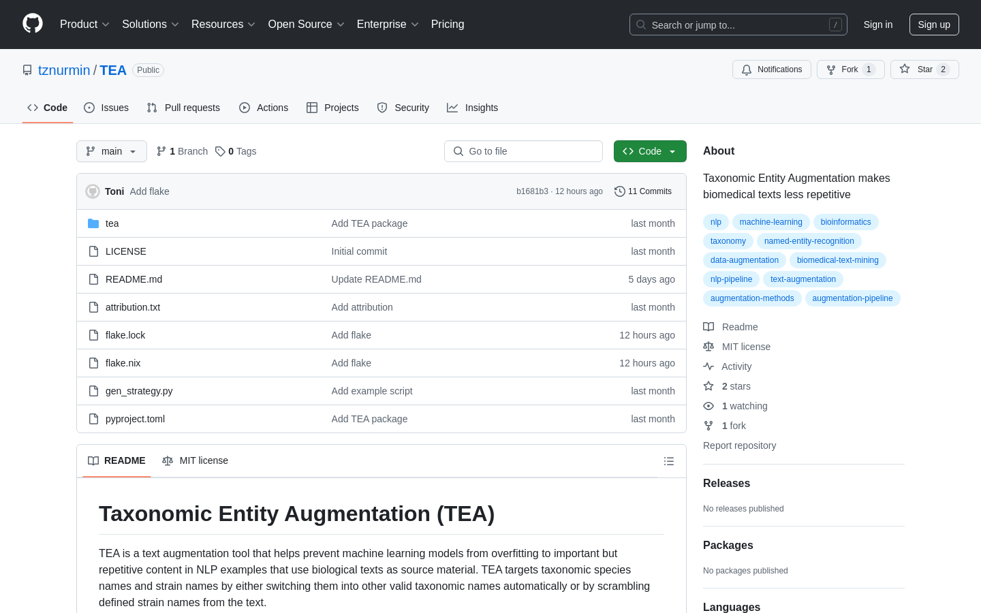View the 2 stars link
Image resolution: width=981 pixels, height=613 pixels.
pos(727,386)
